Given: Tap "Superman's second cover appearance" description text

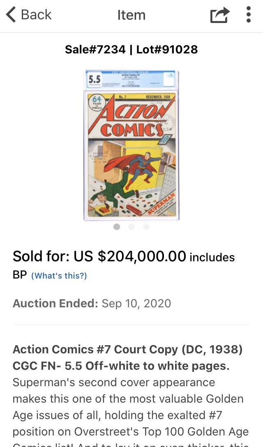Looking at the screenshot, I should click(x=114, y=382).
